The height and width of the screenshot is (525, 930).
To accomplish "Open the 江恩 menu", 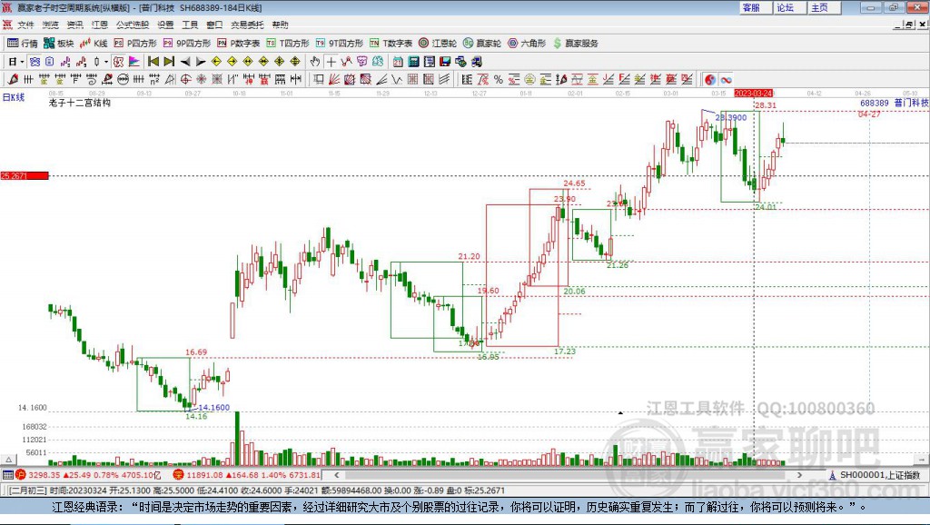I will pyautogui.click(x=100, y=25).
